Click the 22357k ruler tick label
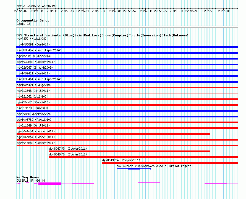246x199 pixels. pyautogui.click(x=207, y=11)
